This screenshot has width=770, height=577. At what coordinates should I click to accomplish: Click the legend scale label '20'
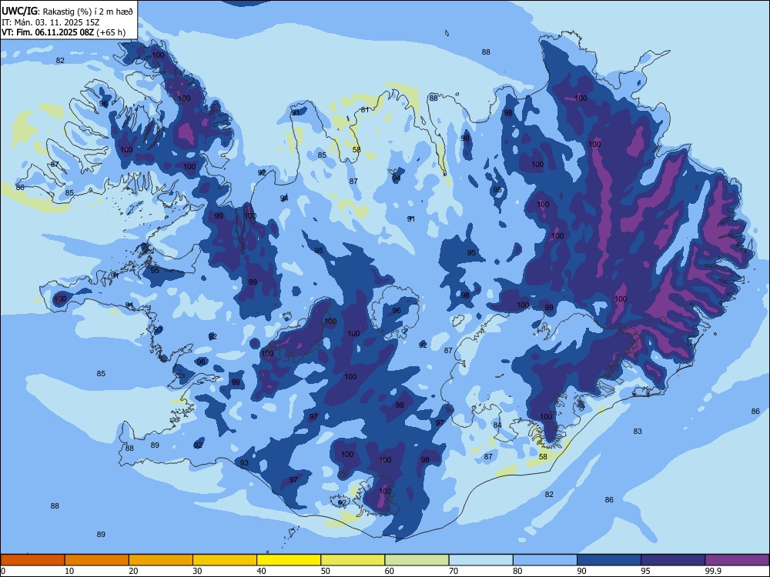pos(133,571)
